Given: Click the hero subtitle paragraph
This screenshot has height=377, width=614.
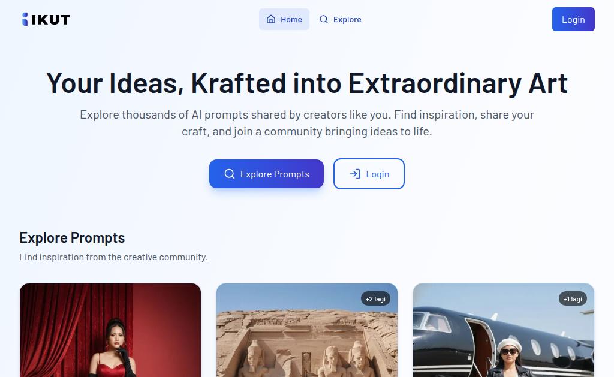Looking at the screenshot, I should tap(307, 123).
